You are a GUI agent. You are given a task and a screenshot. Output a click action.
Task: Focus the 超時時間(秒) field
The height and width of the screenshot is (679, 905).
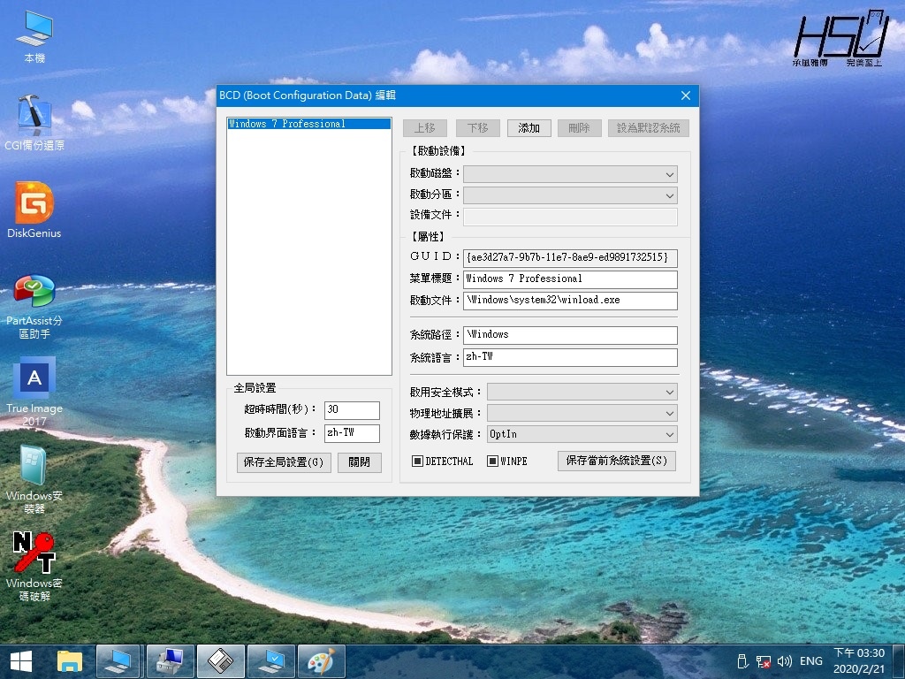[352, 410]
